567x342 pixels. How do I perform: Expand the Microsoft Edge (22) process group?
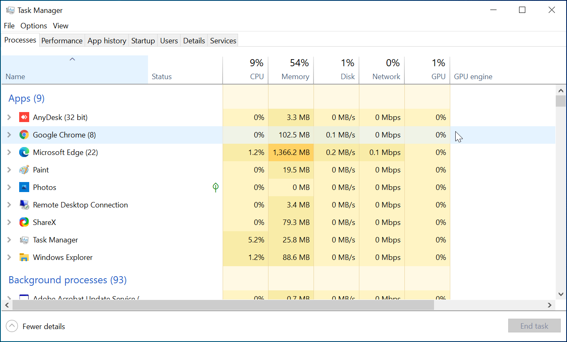tap(9, 152)
